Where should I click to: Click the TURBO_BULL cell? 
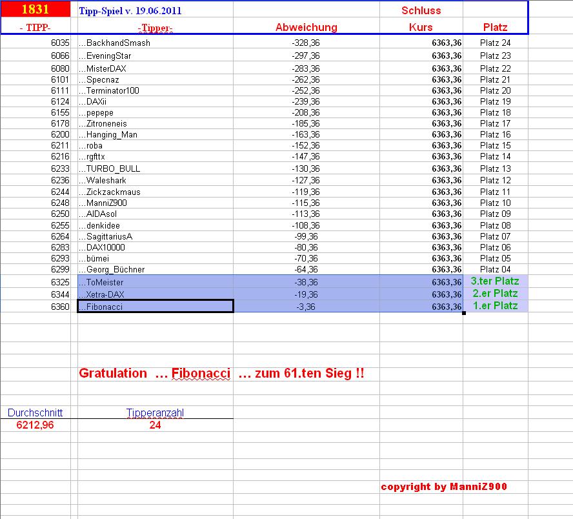point(156,168)
